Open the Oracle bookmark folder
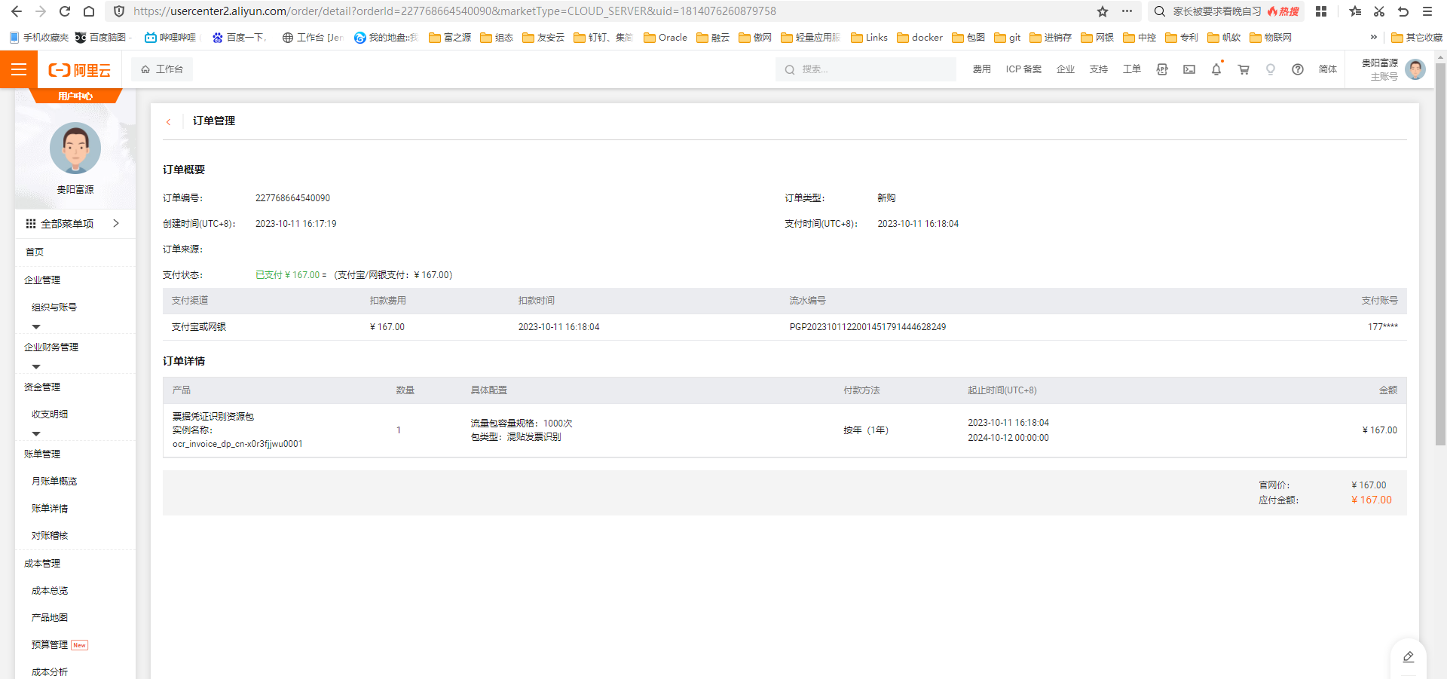The image size is (1447, 679). pos(665,38)
